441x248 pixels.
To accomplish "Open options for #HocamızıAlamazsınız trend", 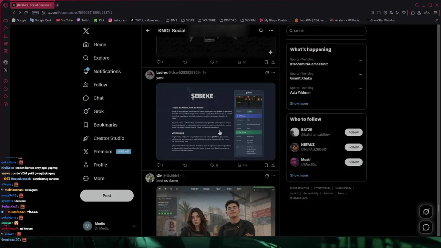I will coord(360,60).
